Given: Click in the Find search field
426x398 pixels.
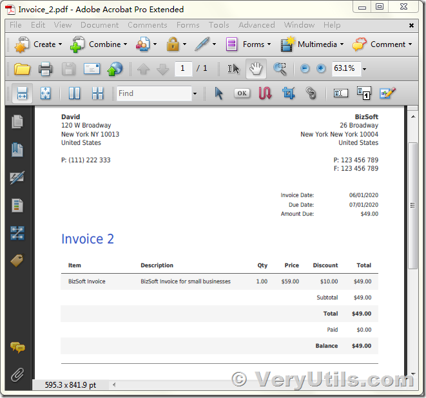Looking at the screenshot, I should click(x=154, y=93).
